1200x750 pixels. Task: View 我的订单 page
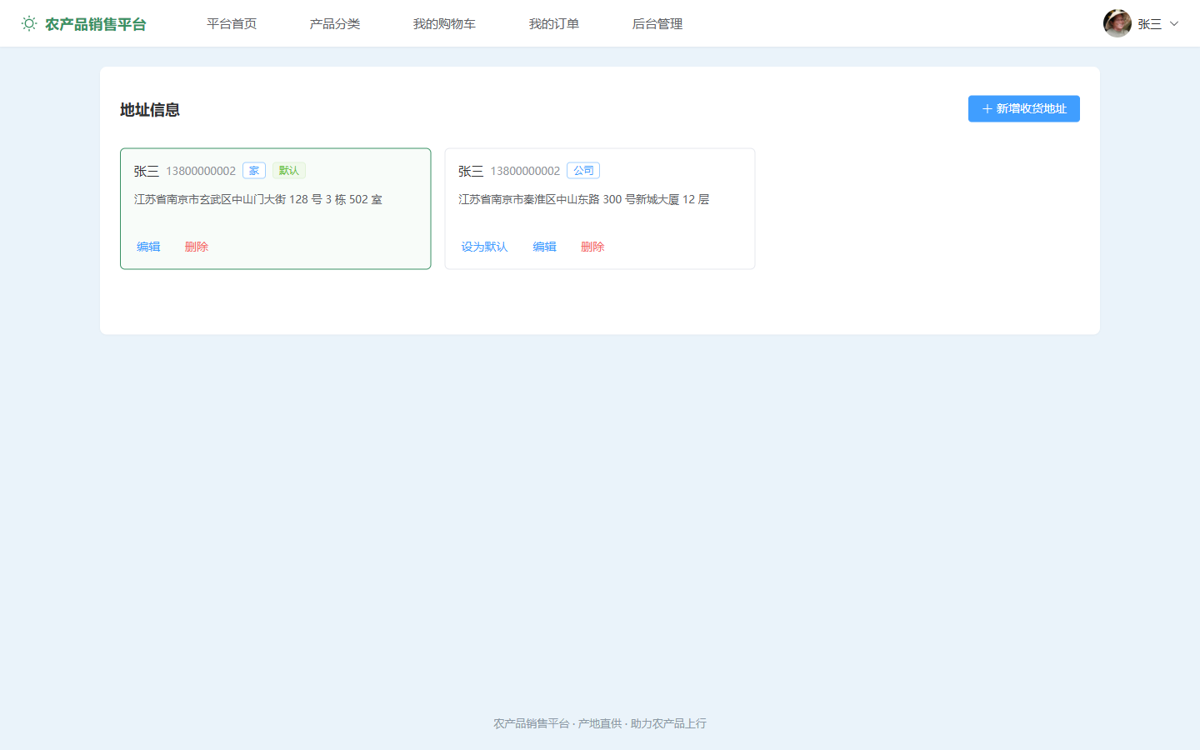[x=554, y=24]
